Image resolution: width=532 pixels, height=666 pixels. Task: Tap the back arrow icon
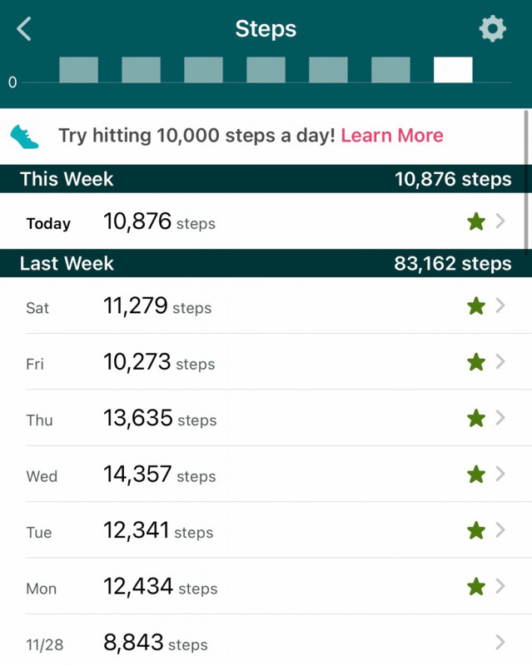(24, 29)
